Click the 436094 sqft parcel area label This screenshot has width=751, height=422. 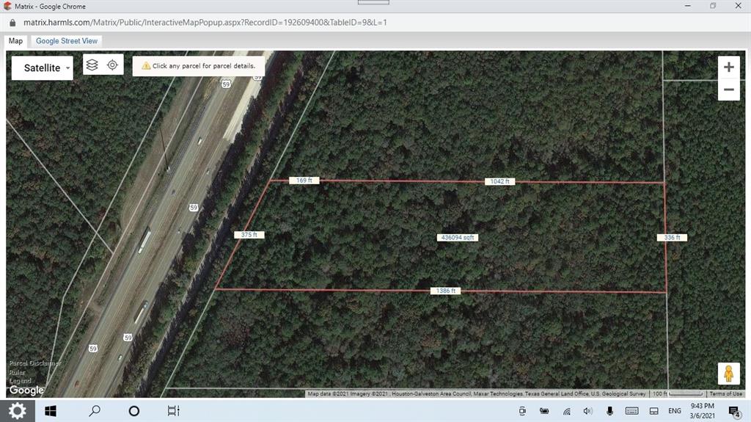point(458,237)
